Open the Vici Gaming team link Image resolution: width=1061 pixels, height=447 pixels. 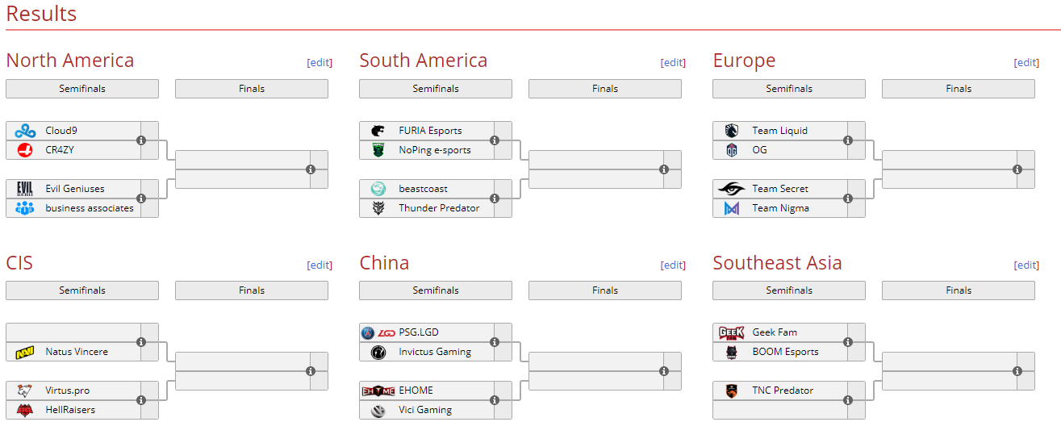425,410
